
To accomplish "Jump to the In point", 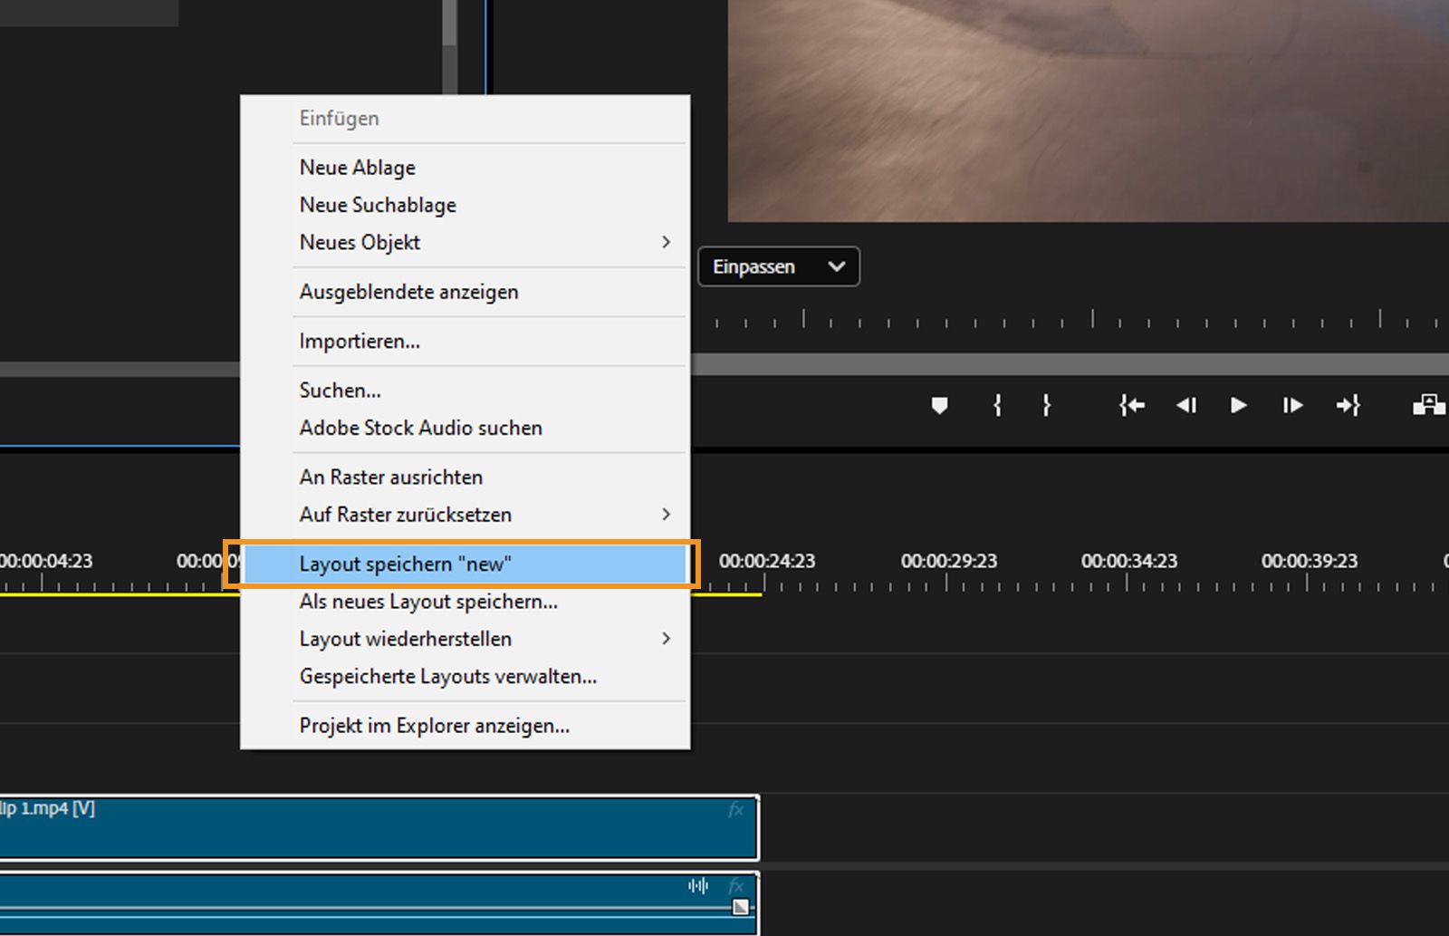I will coord(1131,405).
